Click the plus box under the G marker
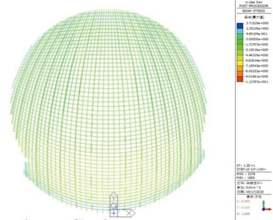The image size is (273, 220). (x=114, y=213)
